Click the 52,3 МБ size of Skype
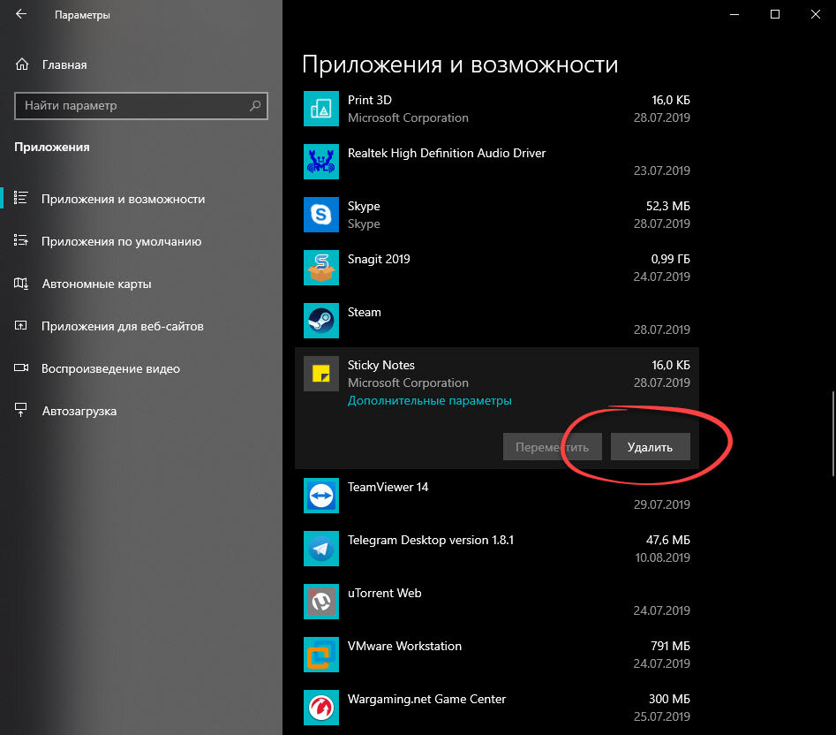This screenshot has width=836, height=735. (667, 206)
